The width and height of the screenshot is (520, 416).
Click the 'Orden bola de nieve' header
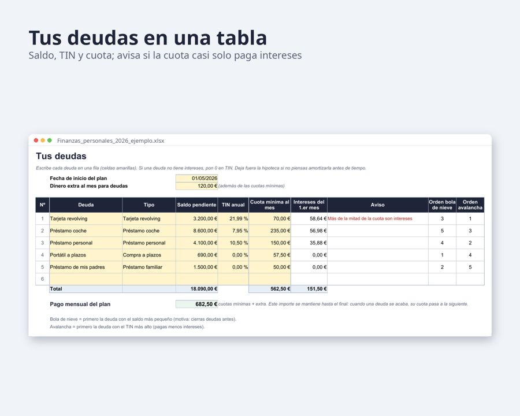442,205
